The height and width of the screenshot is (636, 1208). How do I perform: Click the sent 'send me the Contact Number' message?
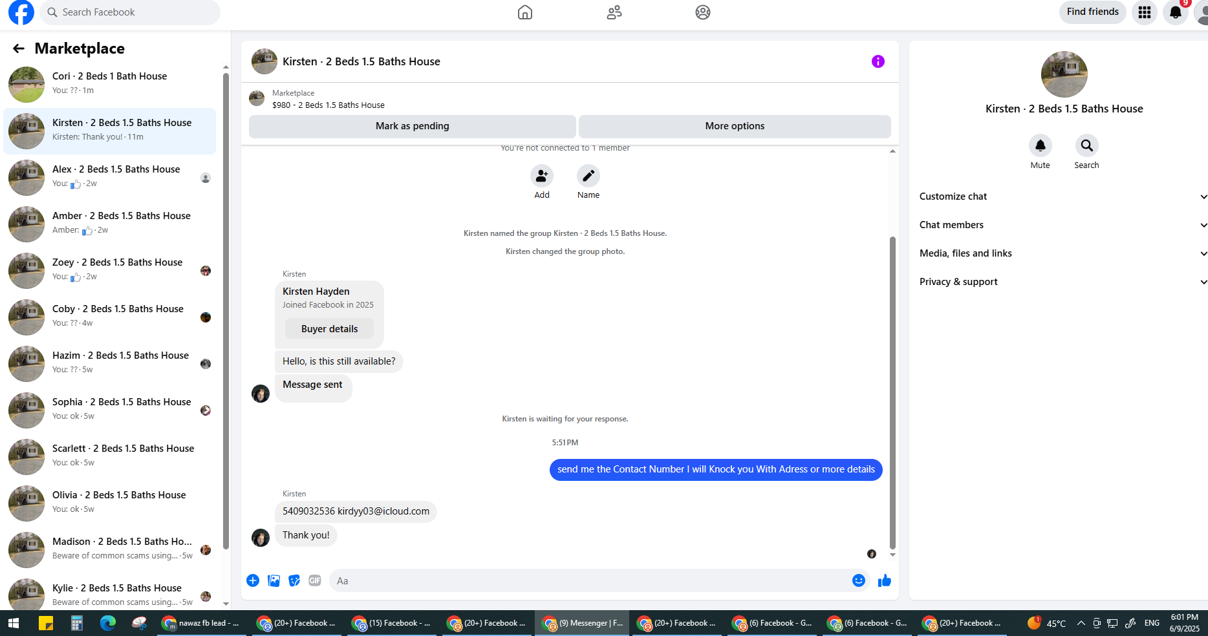(x=716, y=469)
